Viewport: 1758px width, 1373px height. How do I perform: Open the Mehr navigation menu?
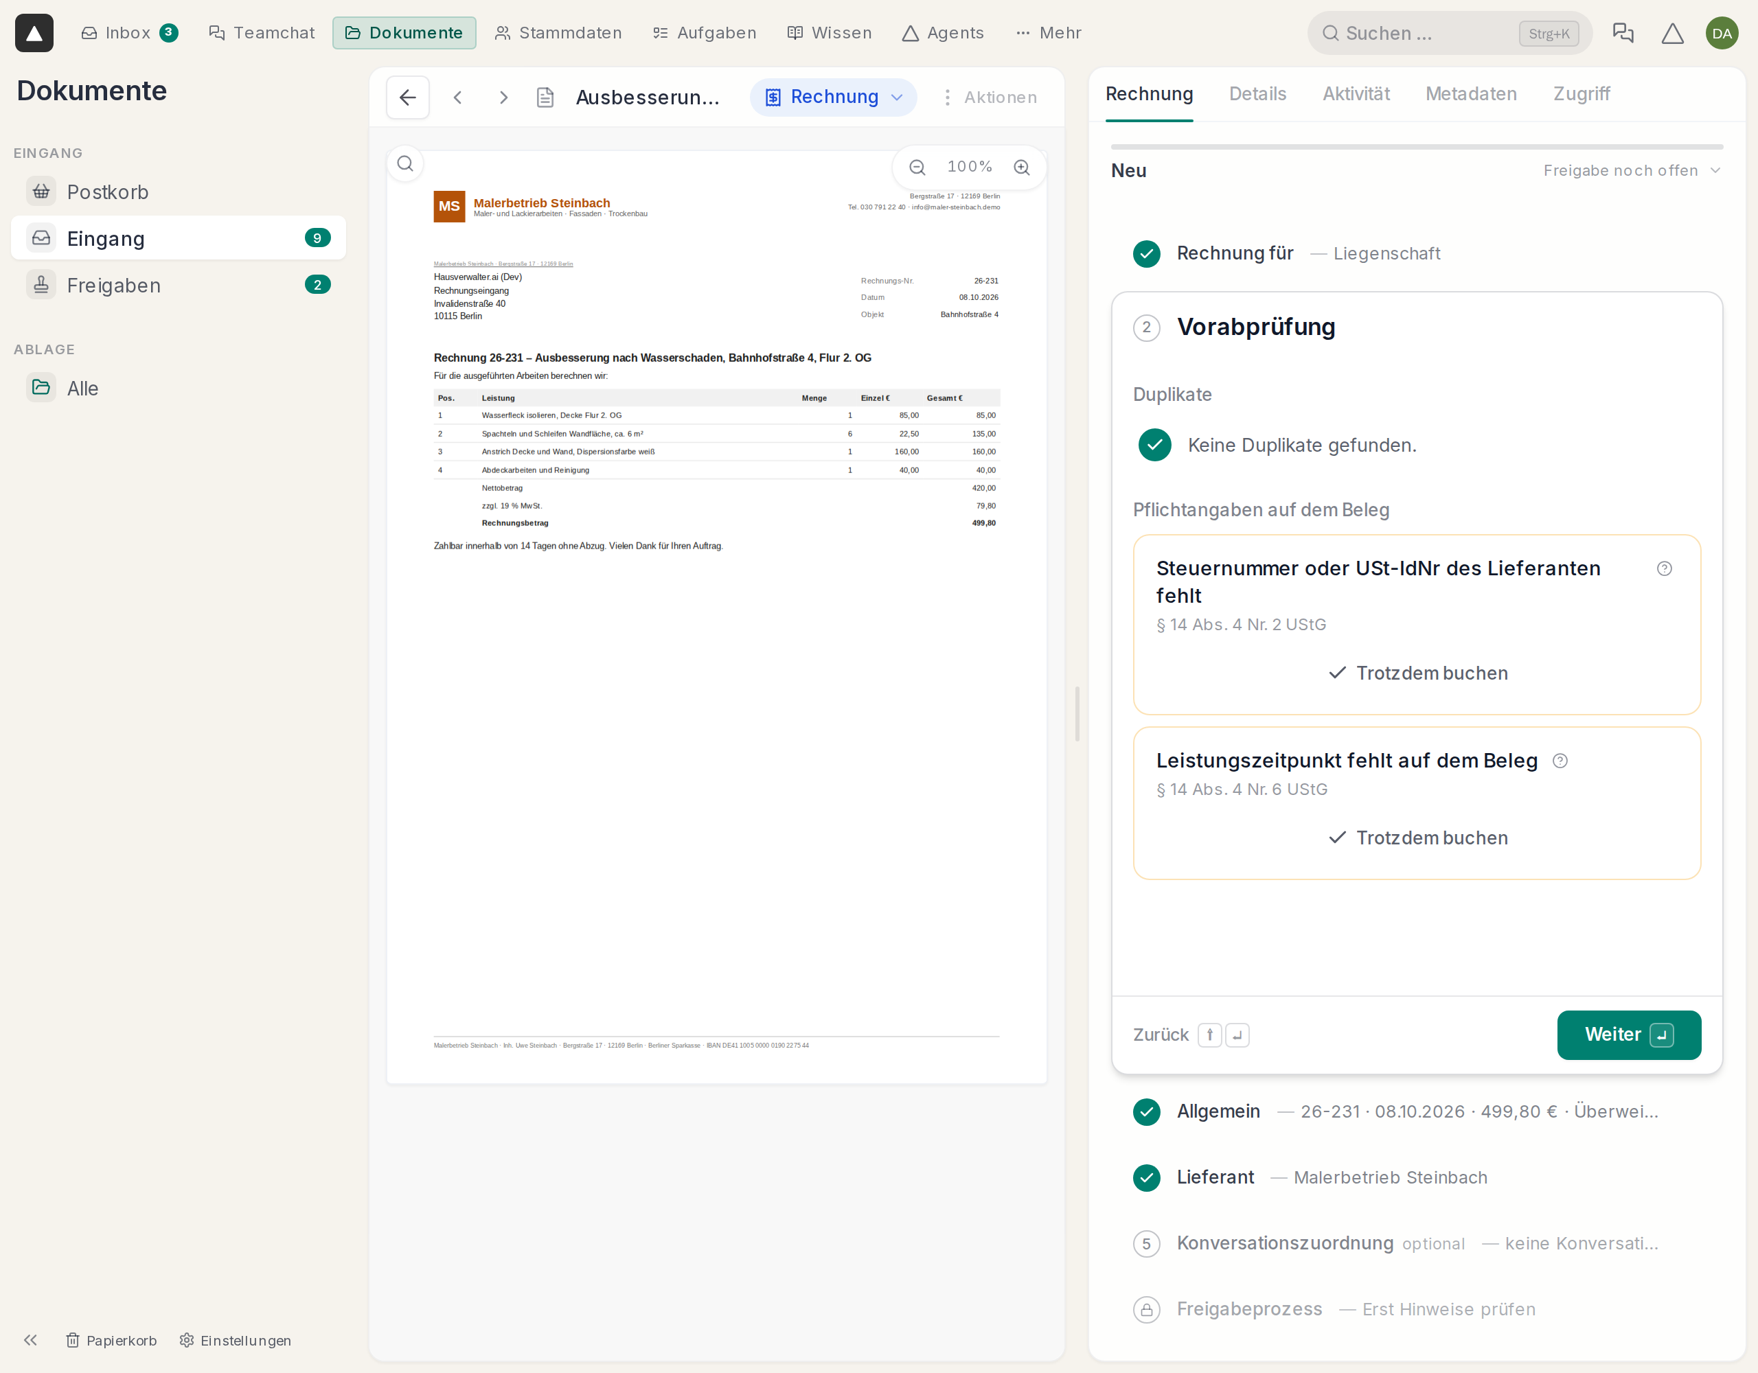click(1049, 33)
